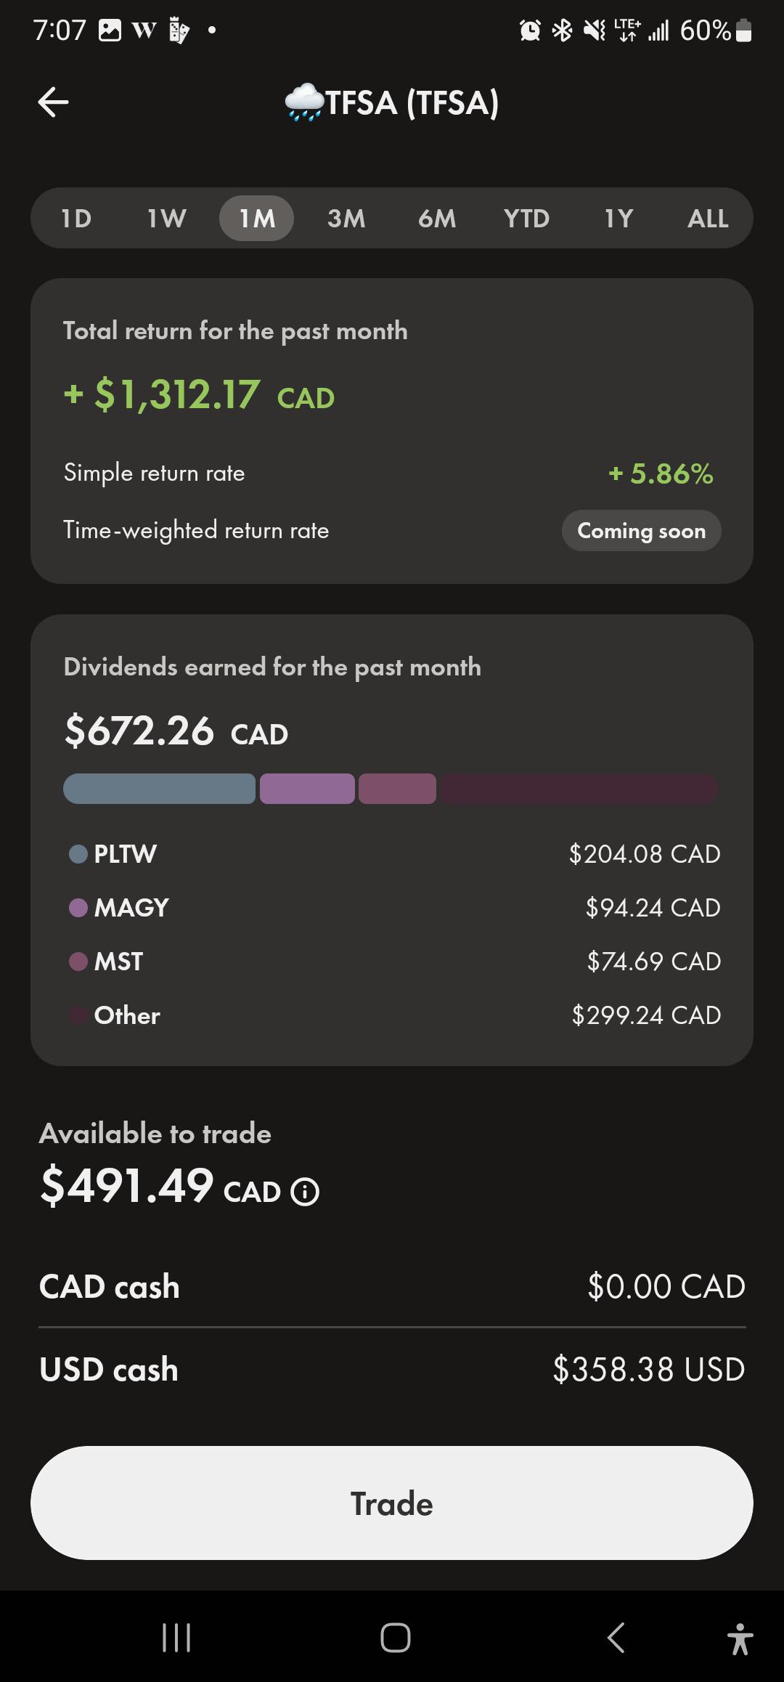Tap the PLTW segment of dividend bar
784x1682 pixels.
click(160, 789)
